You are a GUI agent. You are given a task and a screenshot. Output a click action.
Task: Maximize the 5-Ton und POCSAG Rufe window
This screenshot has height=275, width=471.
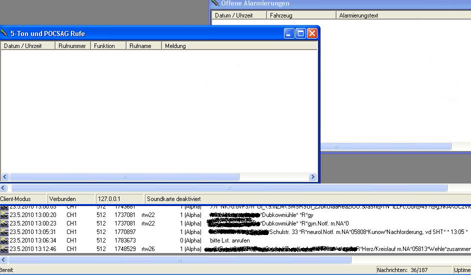coord(300,33)
